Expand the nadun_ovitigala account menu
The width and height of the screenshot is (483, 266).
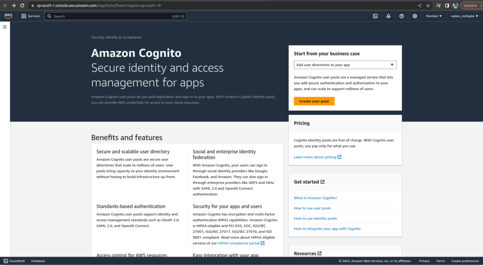(465, 16)
